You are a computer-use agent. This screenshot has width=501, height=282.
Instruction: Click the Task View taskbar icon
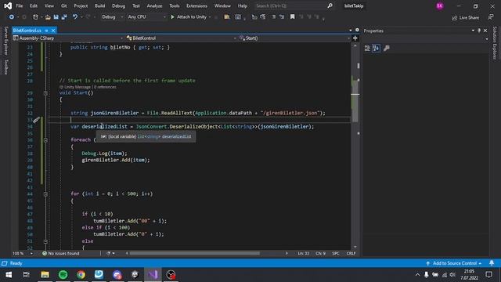(x=27, y=275)
